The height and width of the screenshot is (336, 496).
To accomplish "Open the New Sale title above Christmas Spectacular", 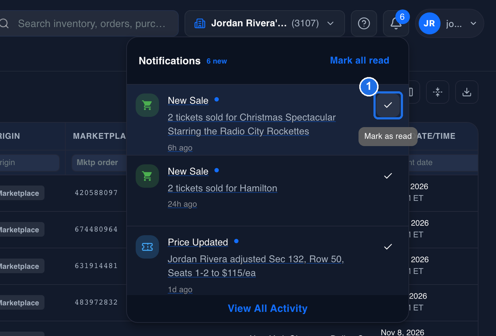I will click(x=188, y=101).
